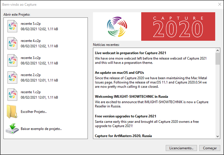Open 'Welcoming IMLIGHT-SHOWTECHNIC in Russia' headline
Screen dimensions: 224x155
pyautogui.click(x=131, y=97)
